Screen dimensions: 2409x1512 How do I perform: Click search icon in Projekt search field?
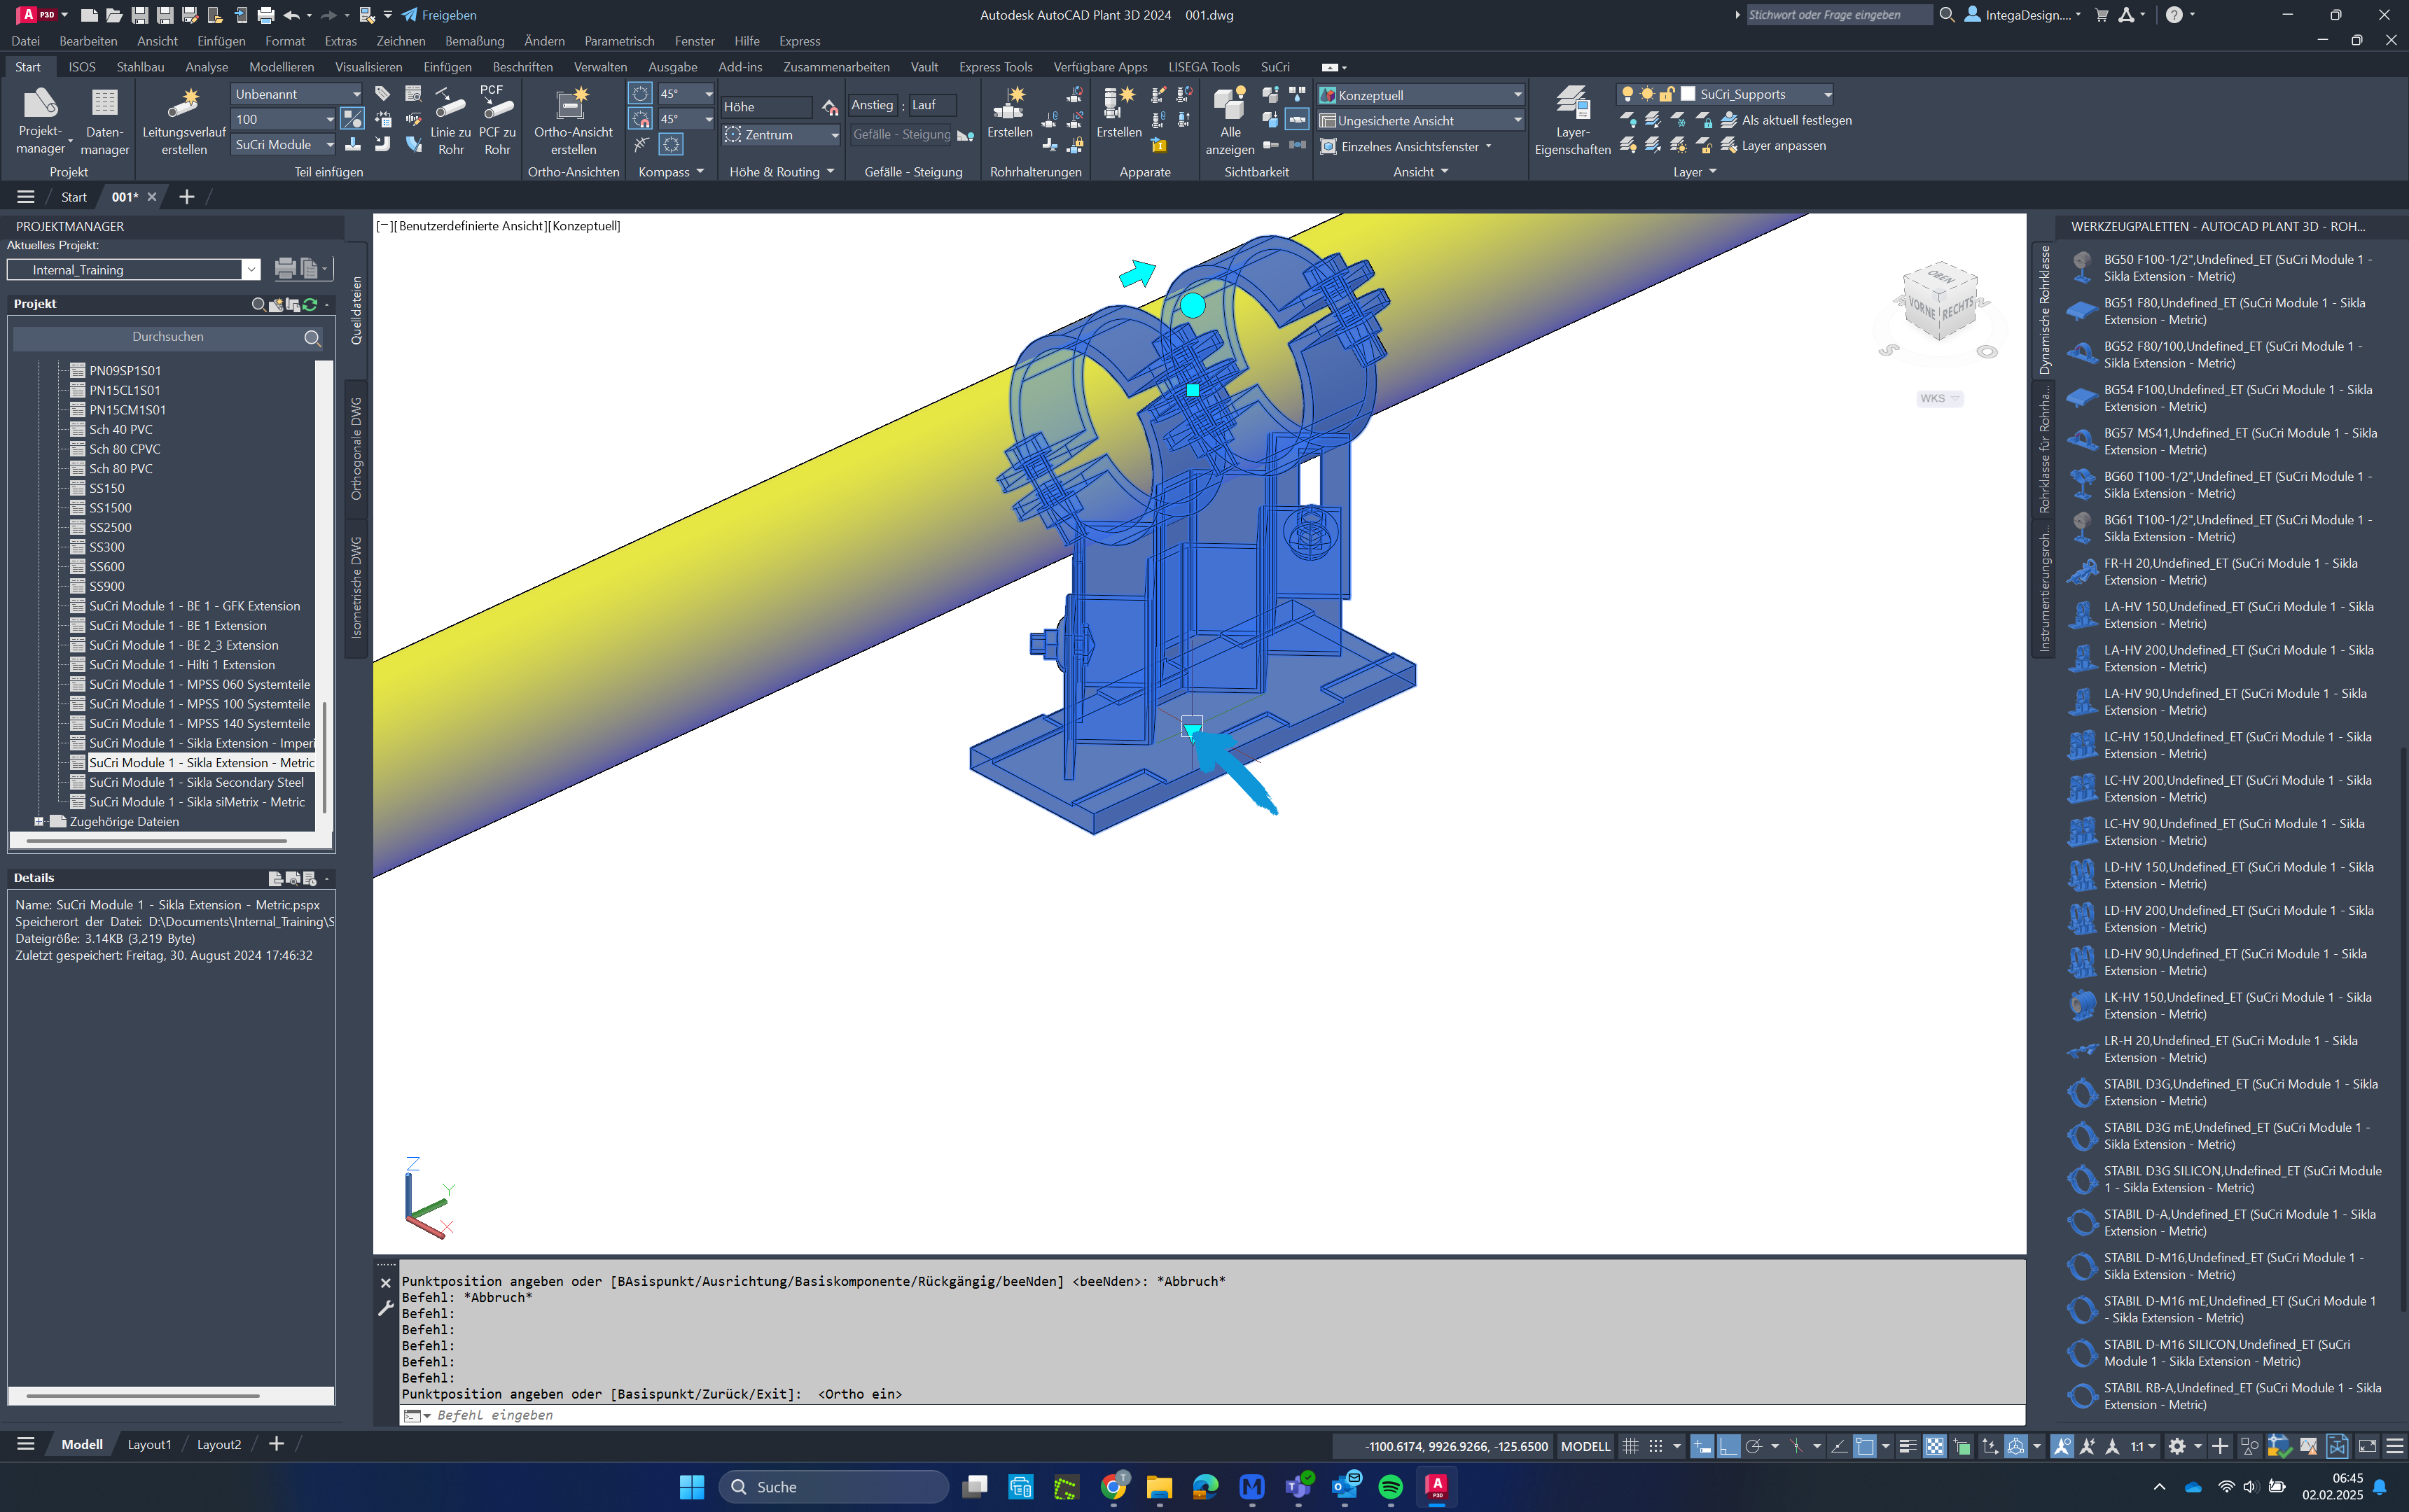(312, 338)
